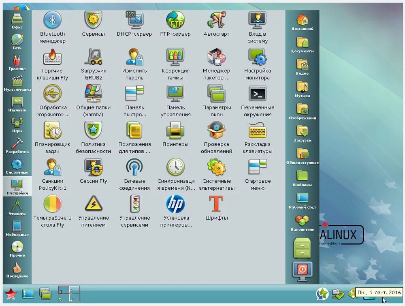Open the Документы folder
405x306 pixels.
coord(302,45)
